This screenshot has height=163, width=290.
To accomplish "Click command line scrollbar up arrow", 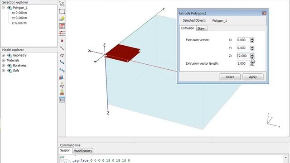I will click(x=286, y=158).
